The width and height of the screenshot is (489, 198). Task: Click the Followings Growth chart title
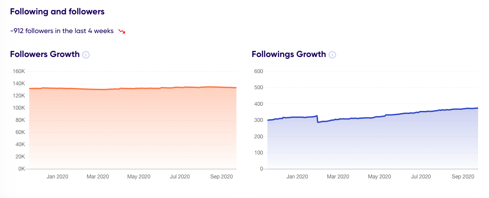tap(289, 54)
